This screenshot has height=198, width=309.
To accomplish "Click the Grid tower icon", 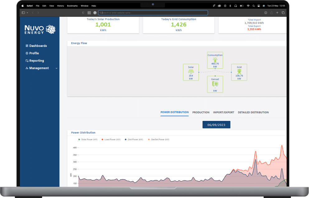I will point(239,71).
